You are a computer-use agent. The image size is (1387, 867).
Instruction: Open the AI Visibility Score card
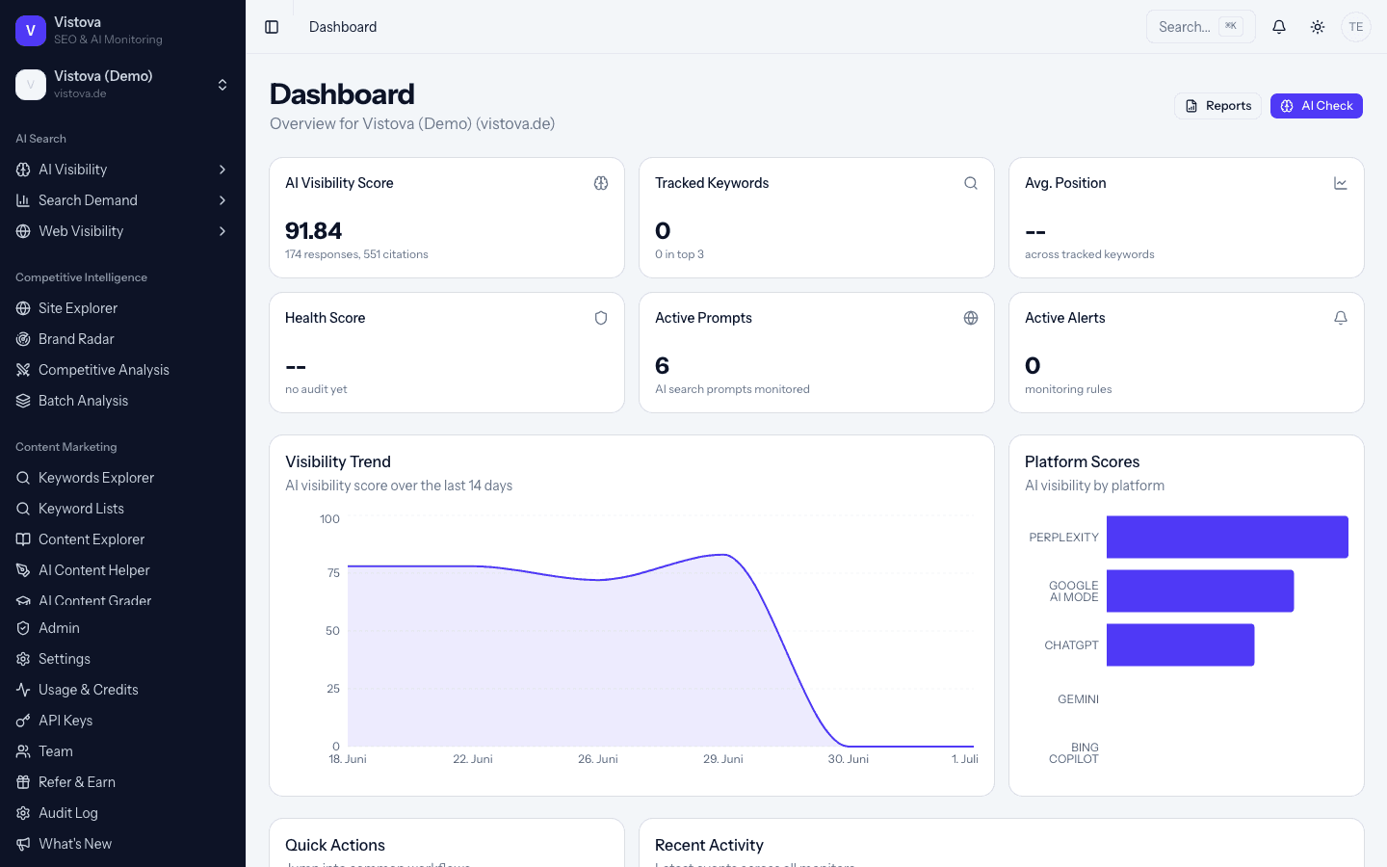tap(447, 218)
